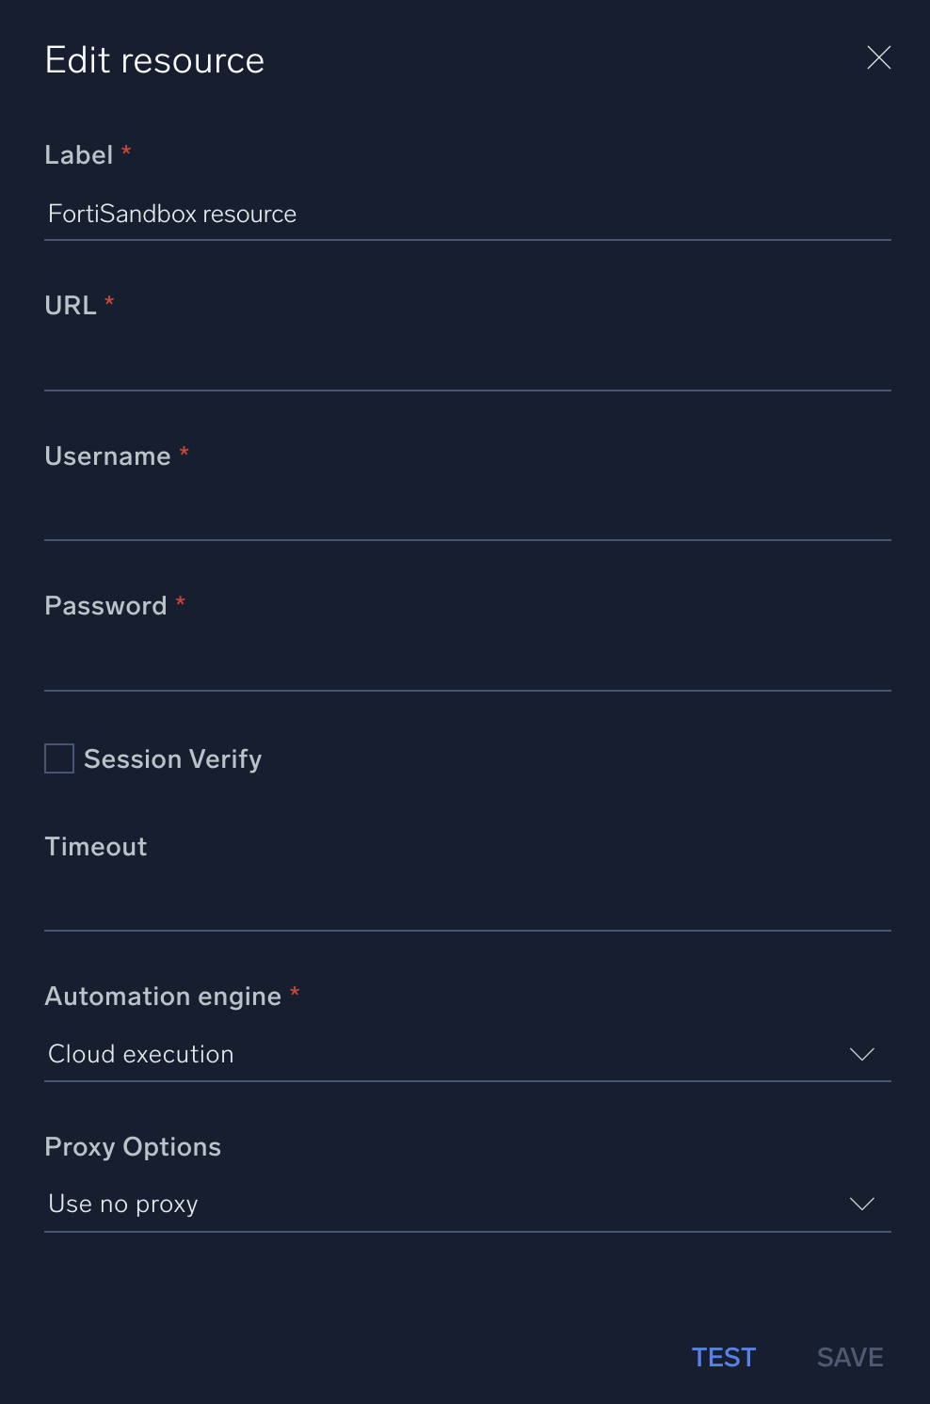
Task: Click into the Username input field
Action: (467, 514)
